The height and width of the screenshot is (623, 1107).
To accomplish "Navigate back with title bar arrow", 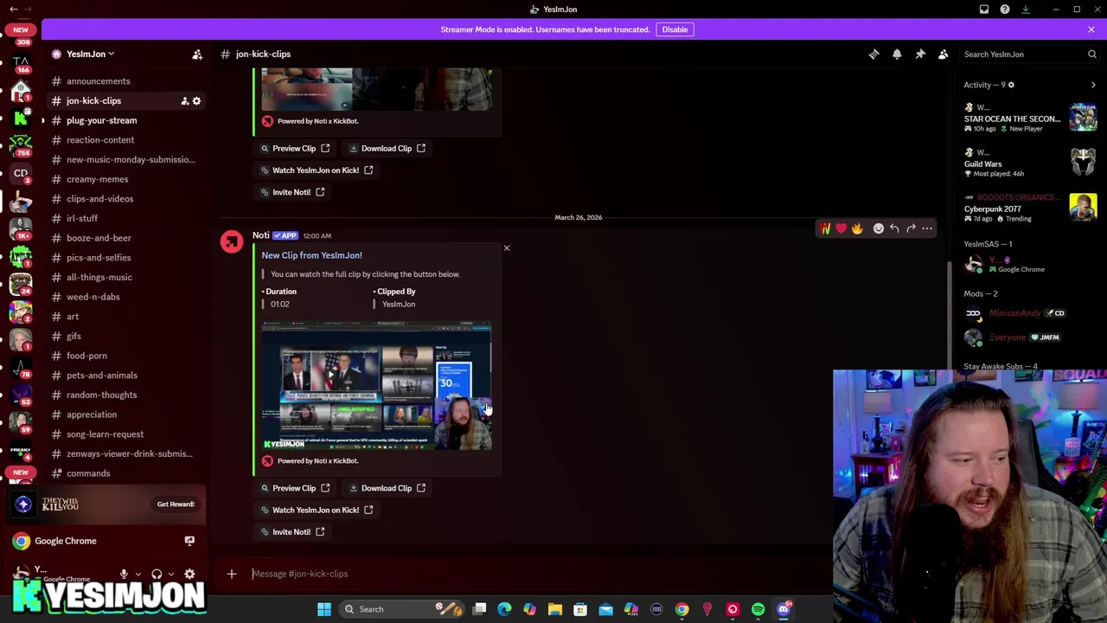I will click(13, 10).
